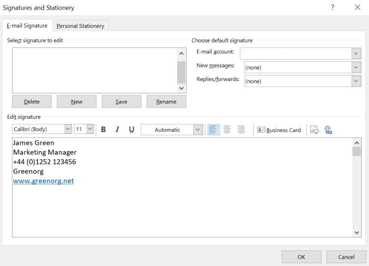Align signature text to the right

tap(241, 130)
